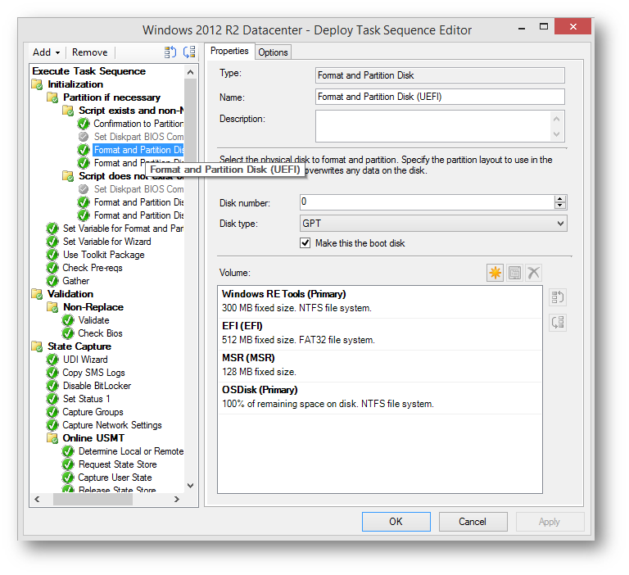Image resolution: width=629 pixels, height=575 pixels.
Task: Switch to the Options tab
Action: (273, 52)
